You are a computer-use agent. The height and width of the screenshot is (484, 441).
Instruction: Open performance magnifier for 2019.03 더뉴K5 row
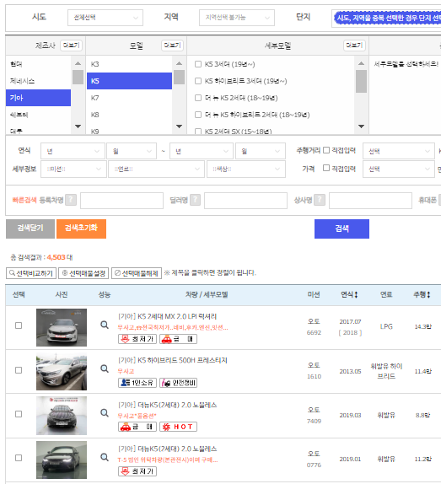(105, 413)
